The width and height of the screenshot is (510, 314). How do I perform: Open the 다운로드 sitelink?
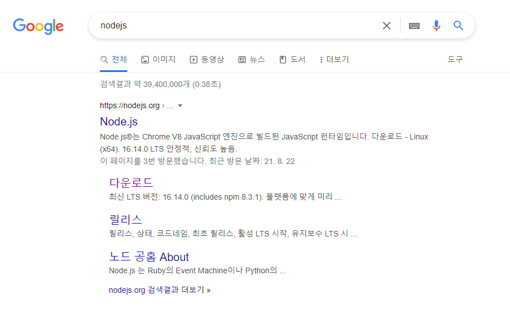(131, 183)
